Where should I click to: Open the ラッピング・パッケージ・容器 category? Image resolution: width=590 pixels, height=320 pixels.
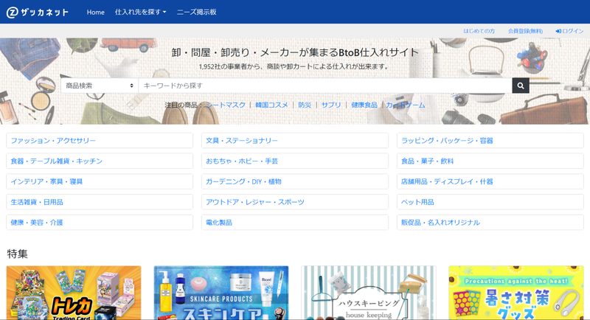(490, 141)
